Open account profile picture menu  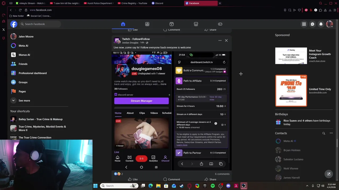[x=329, y=24]
